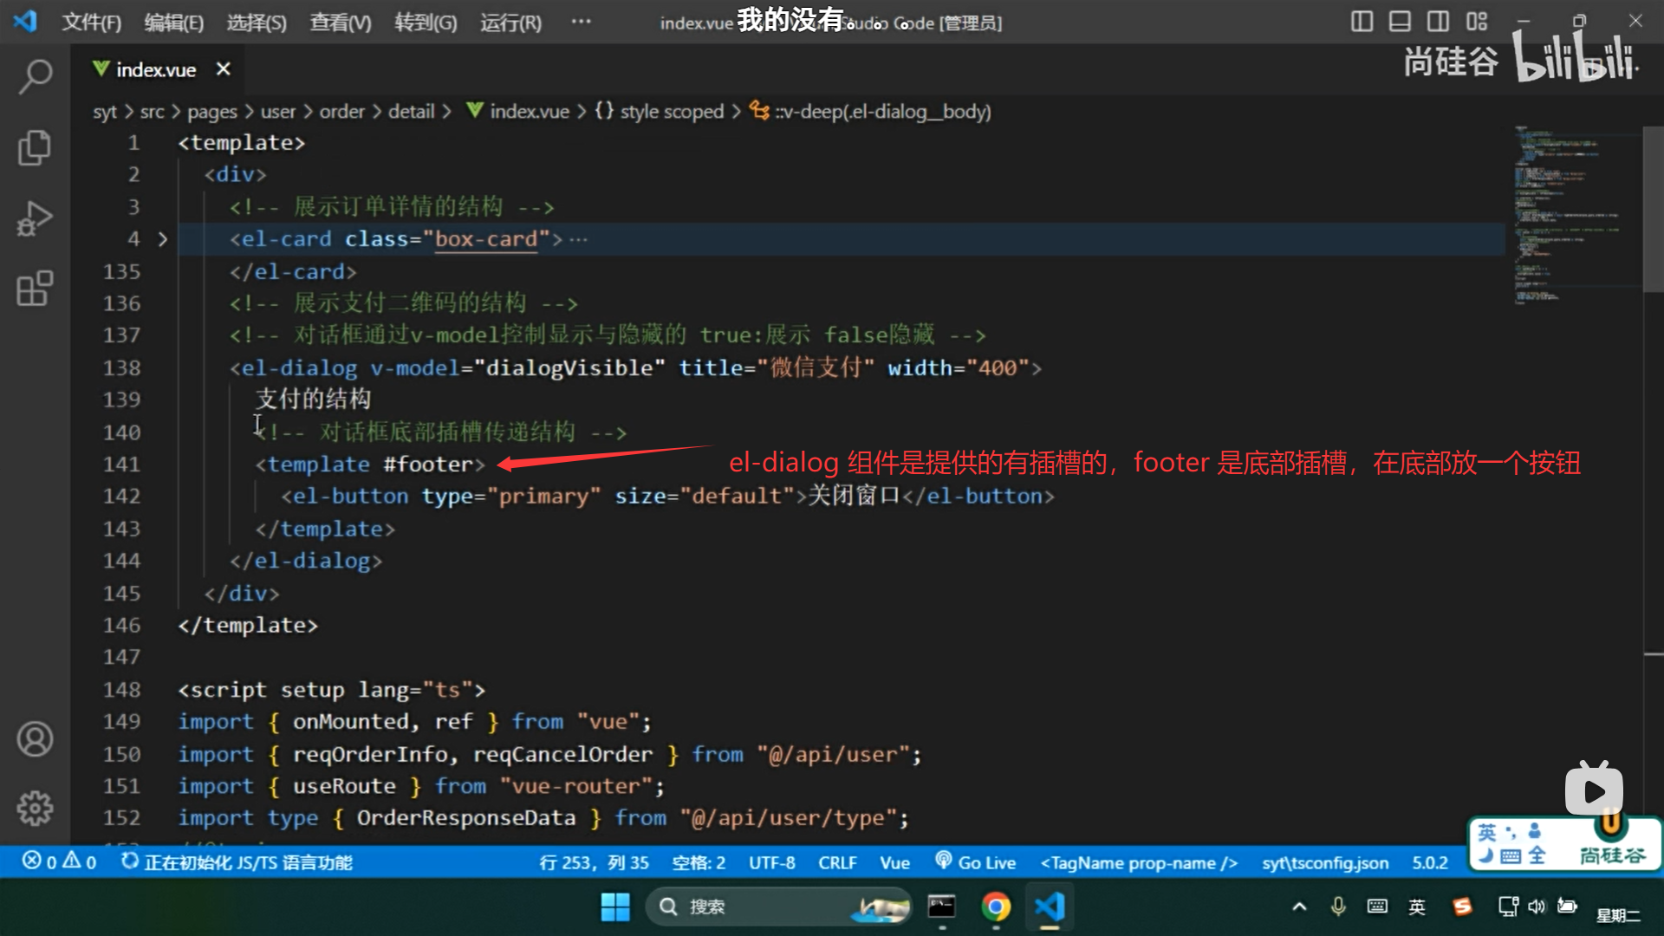This screenshot has height=936, width=1664.
Task: Open the Accounts menu icon
Action: coord(35,739)
